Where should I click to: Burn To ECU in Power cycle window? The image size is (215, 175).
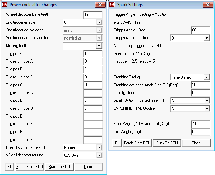click(x=59, y=167)
